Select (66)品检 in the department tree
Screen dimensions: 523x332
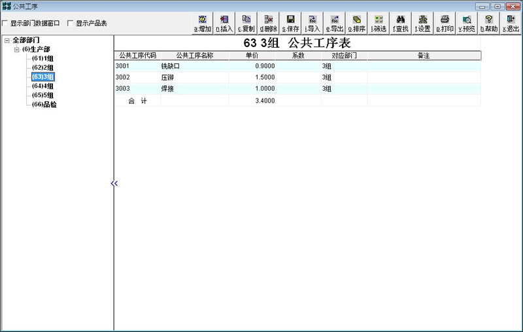tap(44, 104)
